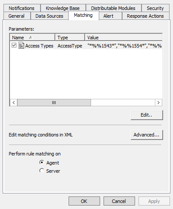Click the Access Types document icon
This screenshot has width=173, height=209.
(x=21, y=45)
